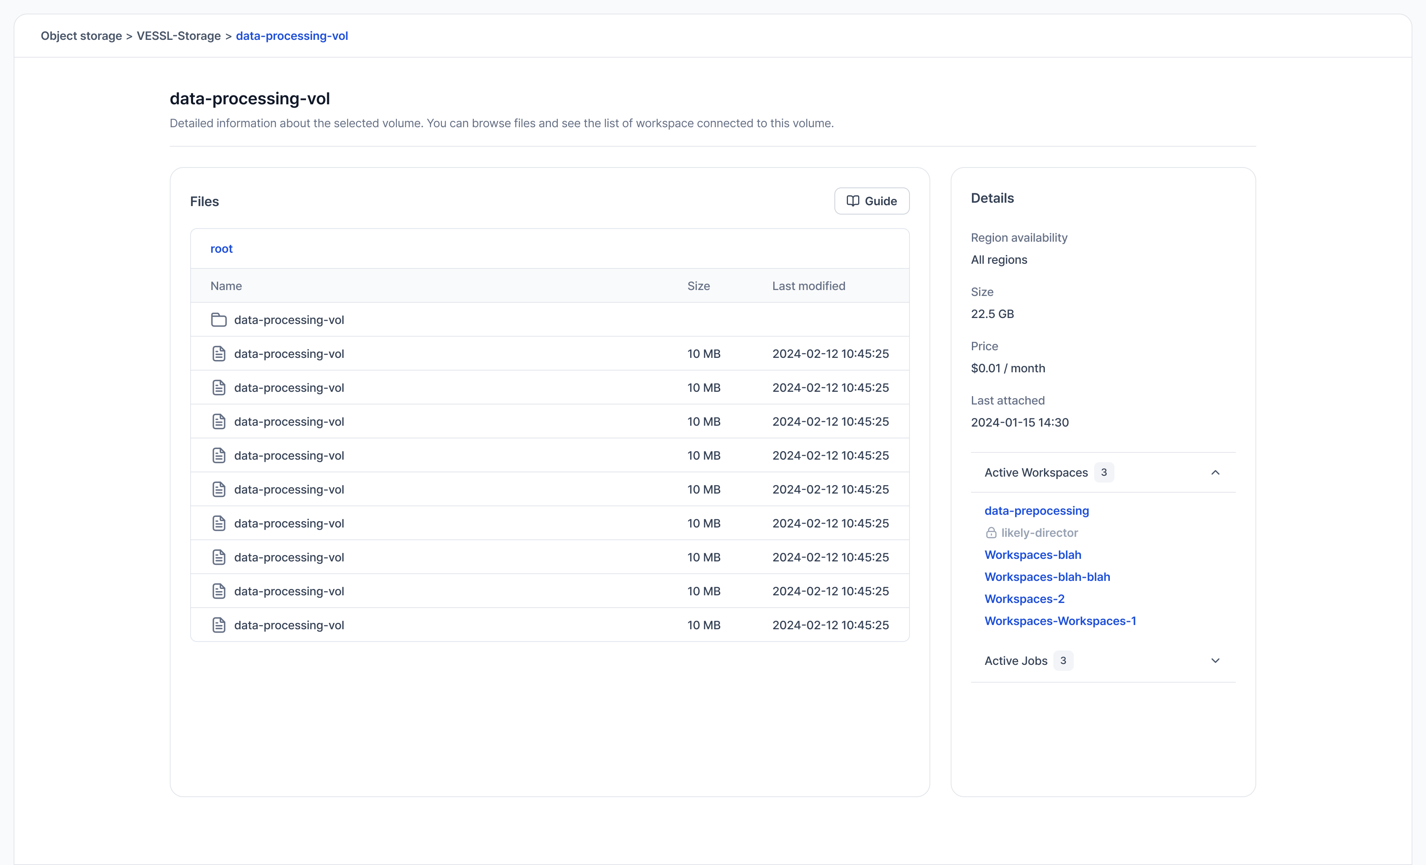Click the lock icon next to likely-director
The width and height of the screenshot is (1426, 865).
[x=991, y=533]
